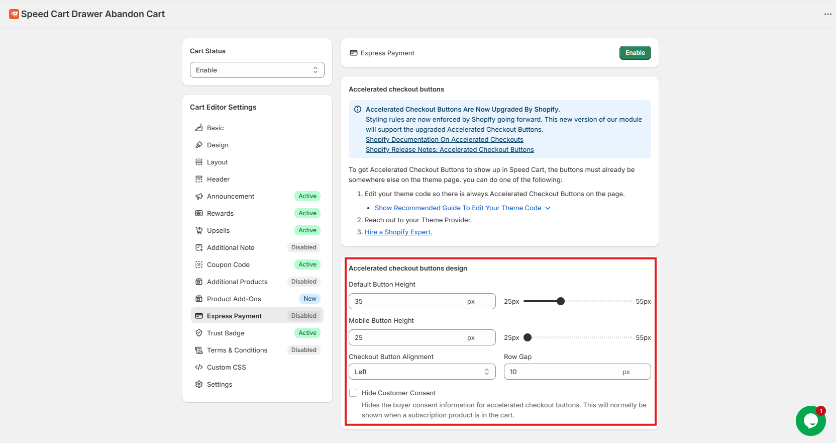Click the Settings gear icon in sidebar
This screenshot has height=443, width=836.
(199, 384)
